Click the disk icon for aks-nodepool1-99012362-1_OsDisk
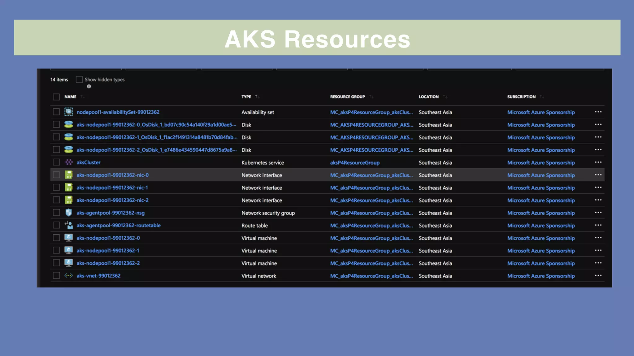The width and height of the screenshot is (634, 356). [x=68, y=137]
